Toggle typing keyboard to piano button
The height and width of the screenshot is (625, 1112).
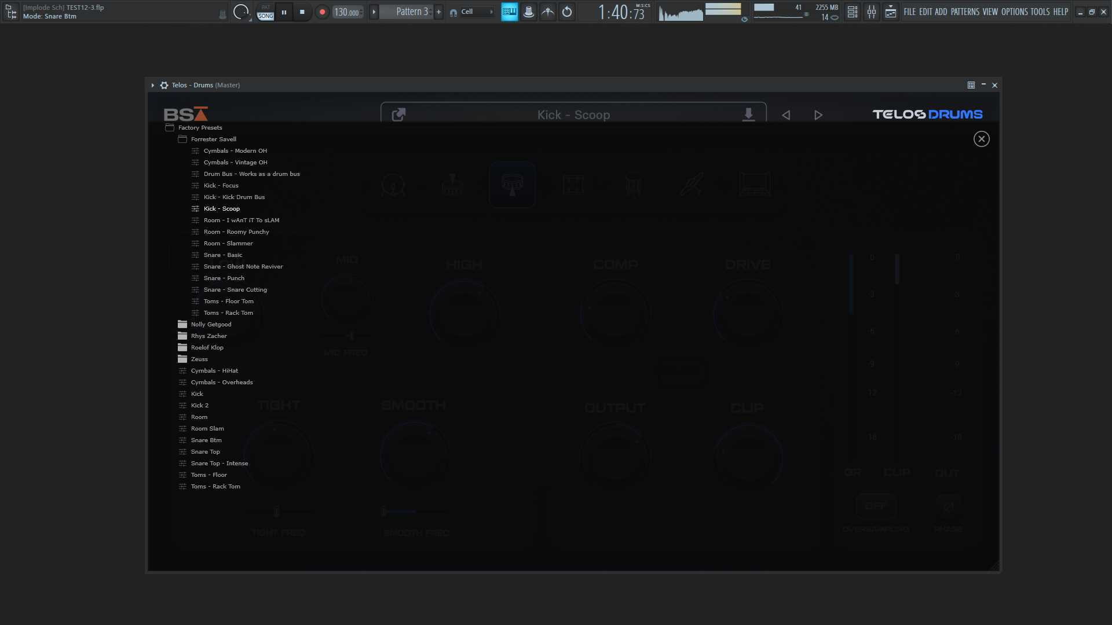click(x=509, y=12)
